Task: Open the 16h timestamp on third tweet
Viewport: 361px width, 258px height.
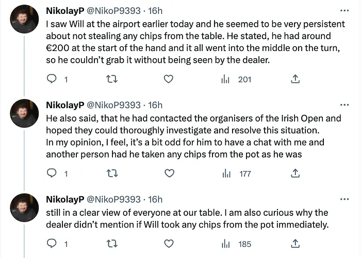Action: (155, 199)
